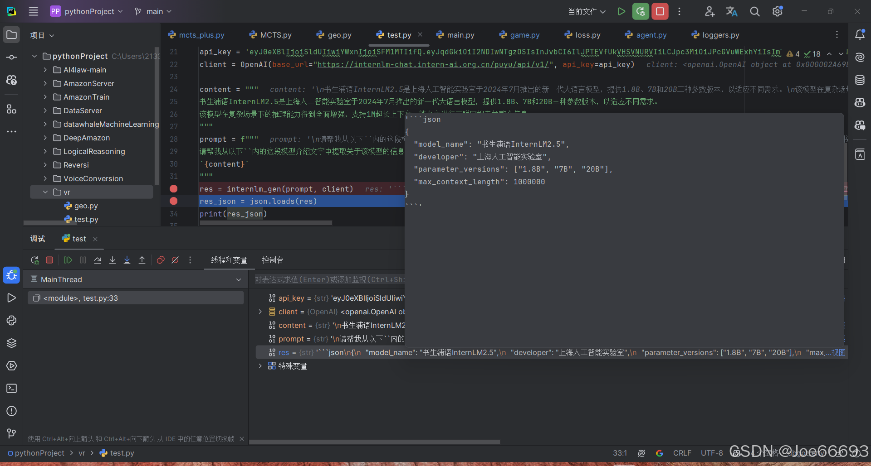Viewport: 871px width, 466px height.
Task: Open the Terminal tool window
Action: pos(11,388)
